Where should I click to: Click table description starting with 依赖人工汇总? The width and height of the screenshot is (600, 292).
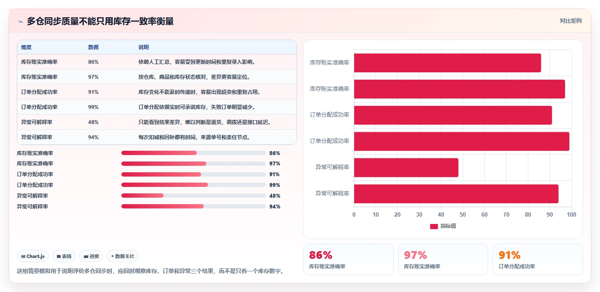point(197,62)
